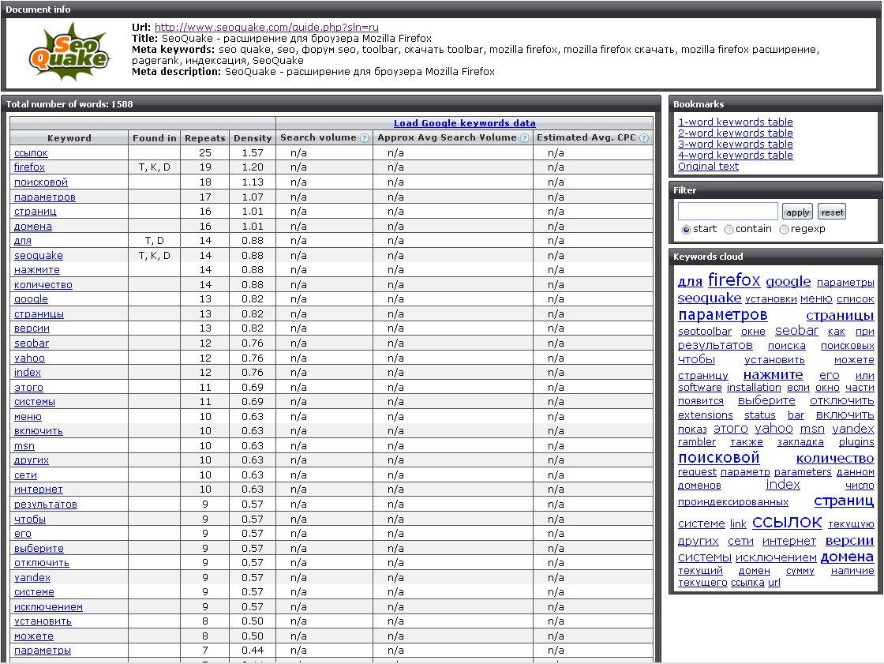Image resolution: width=884 pixels, height=664 pixels.
Task: Click 'seotoolbar' in the Keywords cloud
Action: click(705, 332)
